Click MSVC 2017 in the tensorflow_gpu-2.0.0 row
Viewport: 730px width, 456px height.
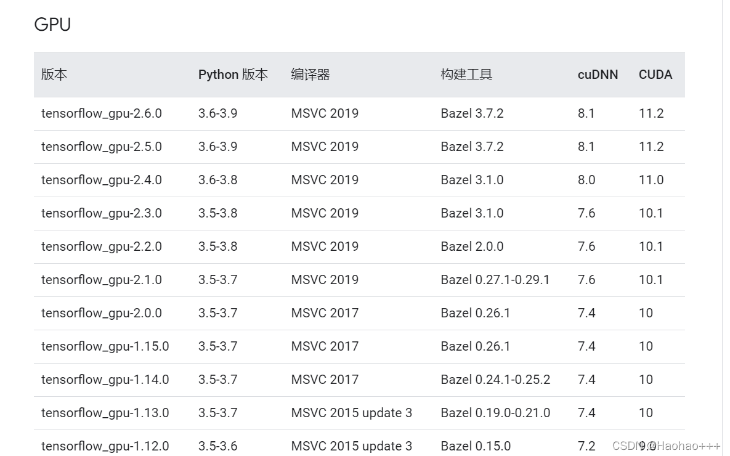(325, 314)
